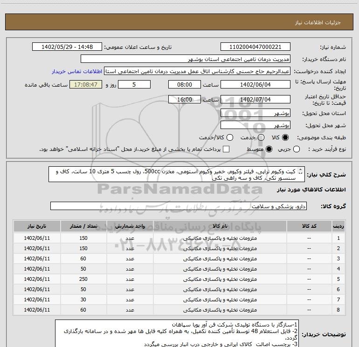
Task: Click quantity 250 in row 5
Action: click(83, 279)
